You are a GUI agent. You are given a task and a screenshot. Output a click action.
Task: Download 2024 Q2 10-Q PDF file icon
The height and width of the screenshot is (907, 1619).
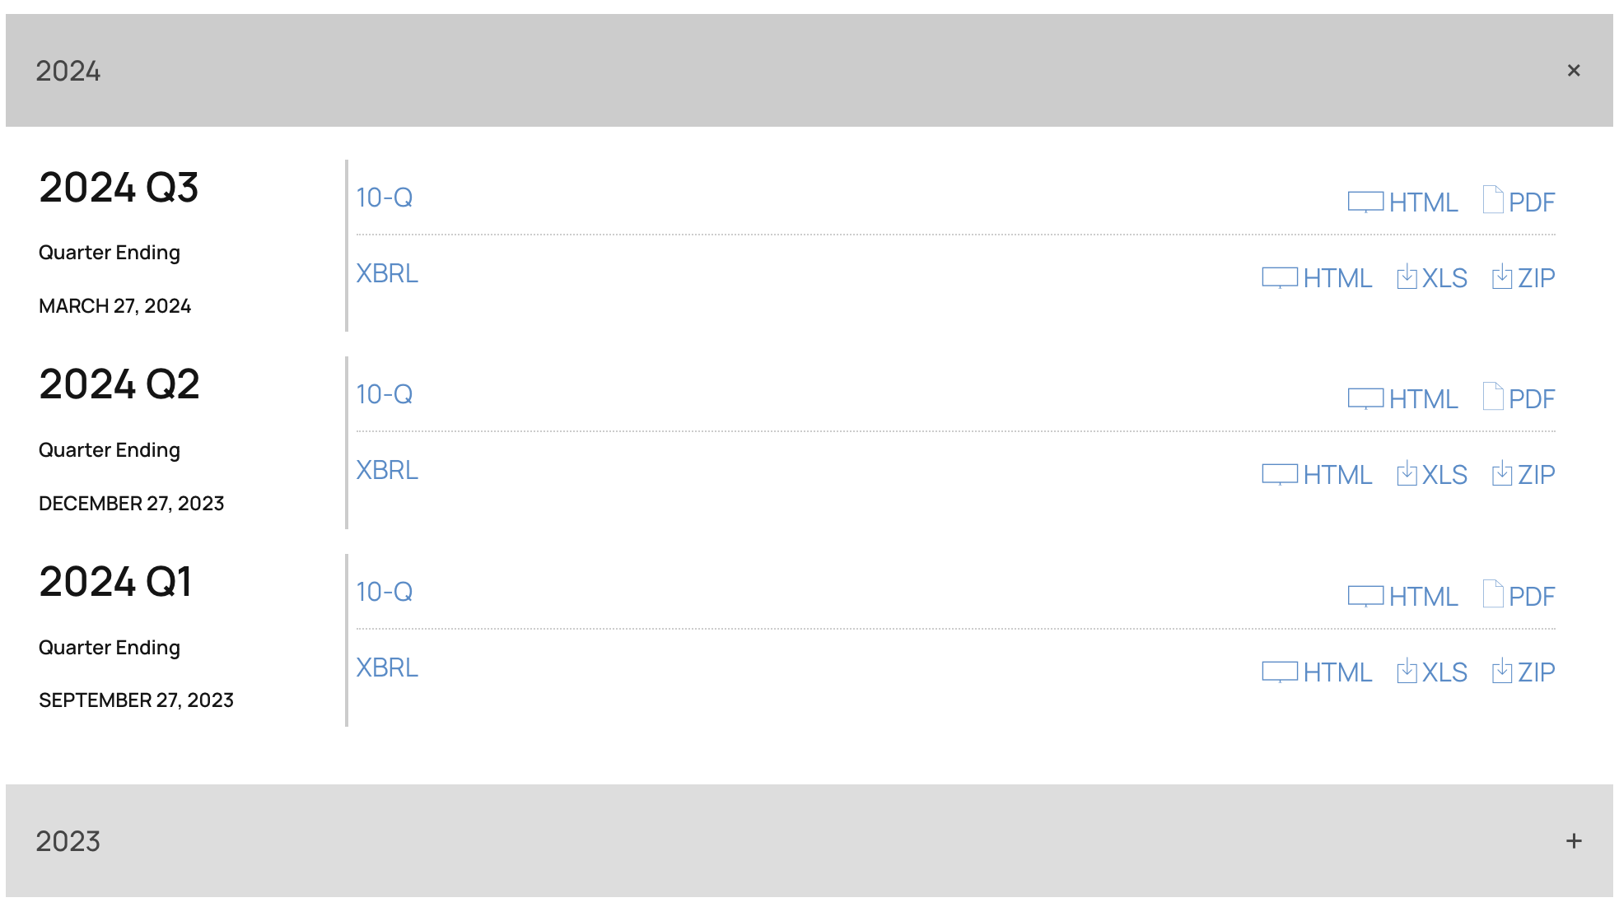(x=1492, y=397)
